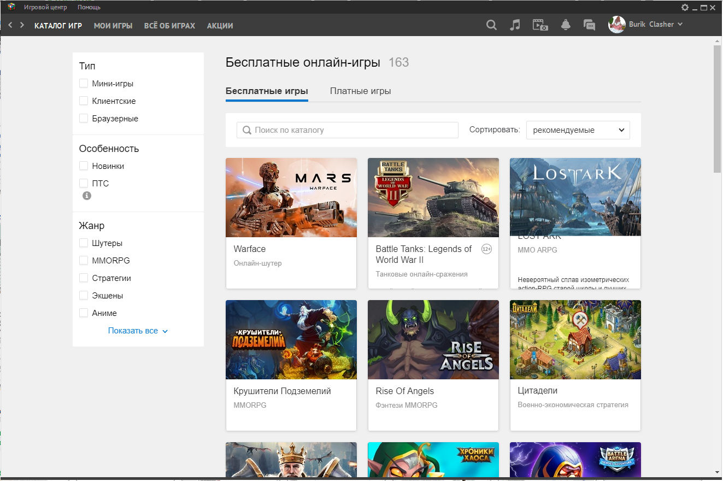723x481 pixels.
Task: Open the Rise Of Angels title link
Action: click(405, 391)
